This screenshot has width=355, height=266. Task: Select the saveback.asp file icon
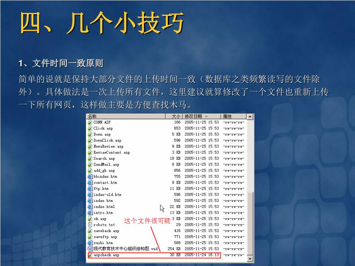[90, 231]
